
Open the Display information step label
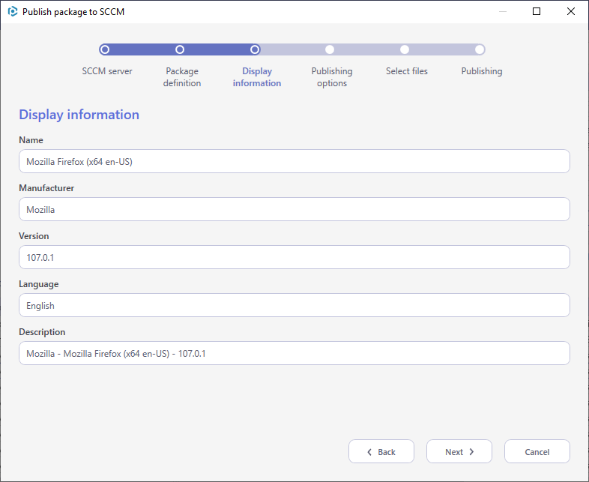[x=257, y=77]
